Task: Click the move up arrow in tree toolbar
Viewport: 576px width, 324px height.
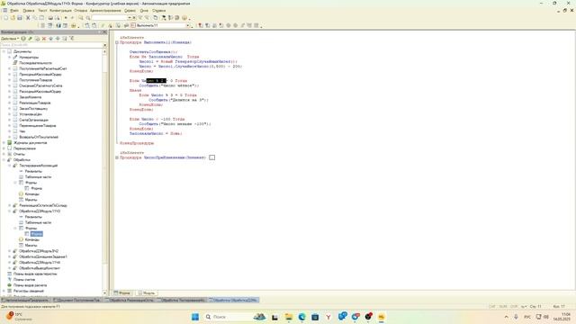Action: tap(51, 38)
